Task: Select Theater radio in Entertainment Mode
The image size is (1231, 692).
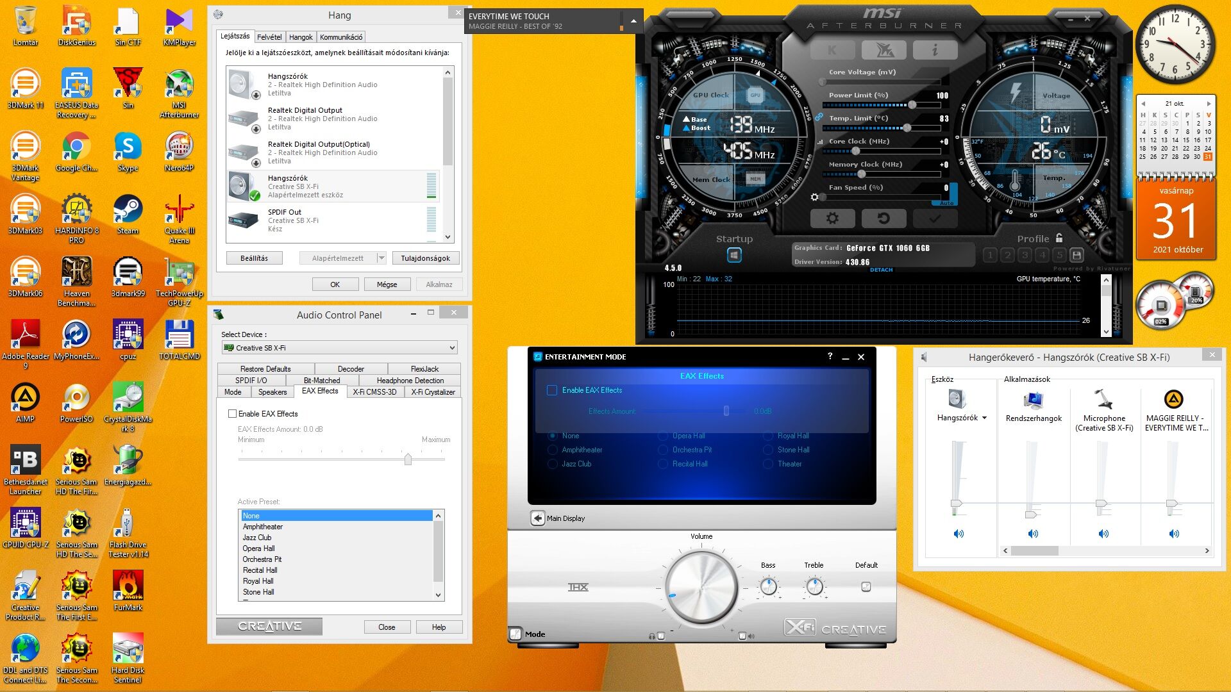Action: tap(768, 464)
